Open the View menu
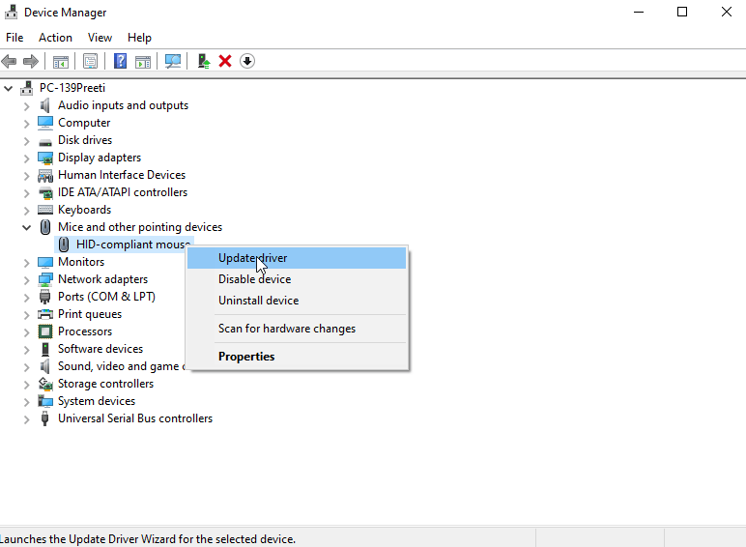The width and height of the screenshot is (746, 547). coord(100,38)
